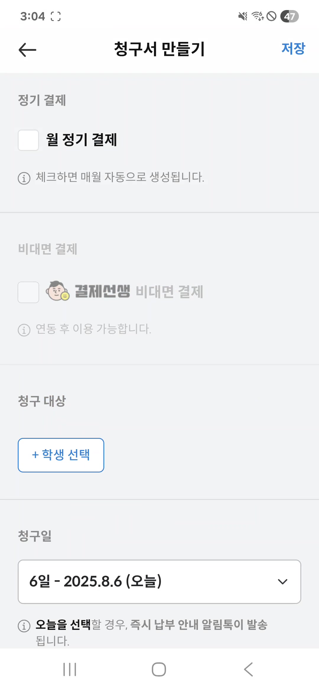Tap the muted sound status icon
The height and width of the screenshot is (691, 319).
pos(243,16)
